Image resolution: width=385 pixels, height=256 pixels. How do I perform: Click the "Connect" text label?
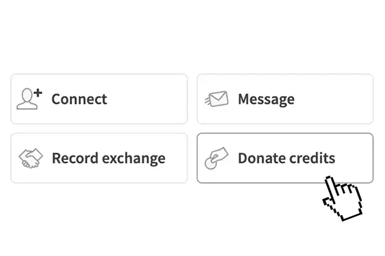[79, 99]
